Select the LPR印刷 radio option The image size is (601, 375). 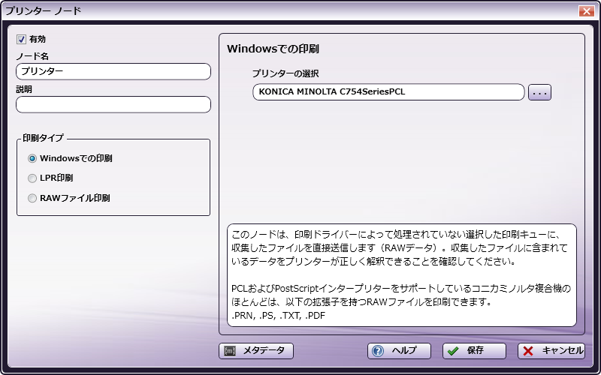(32, 178)
